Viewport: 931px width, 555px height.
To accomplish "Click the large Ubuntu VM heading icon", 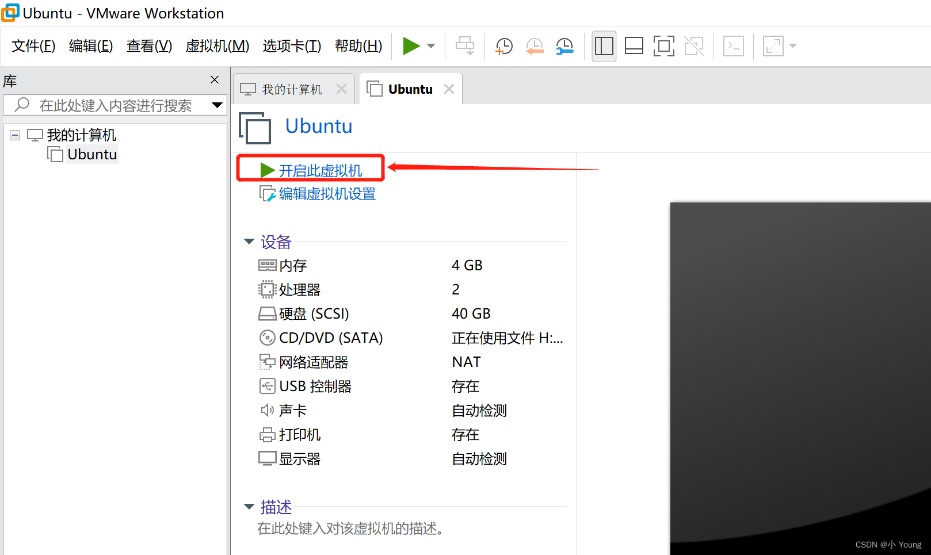I will tap(255, 128).
